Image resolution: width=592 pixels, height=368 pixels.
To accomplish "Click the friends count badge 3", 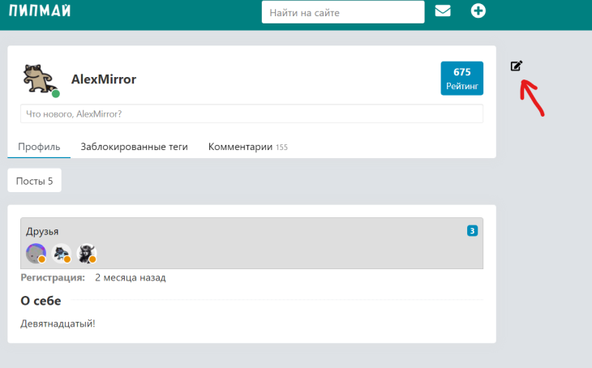I will (x=472, y=231).
